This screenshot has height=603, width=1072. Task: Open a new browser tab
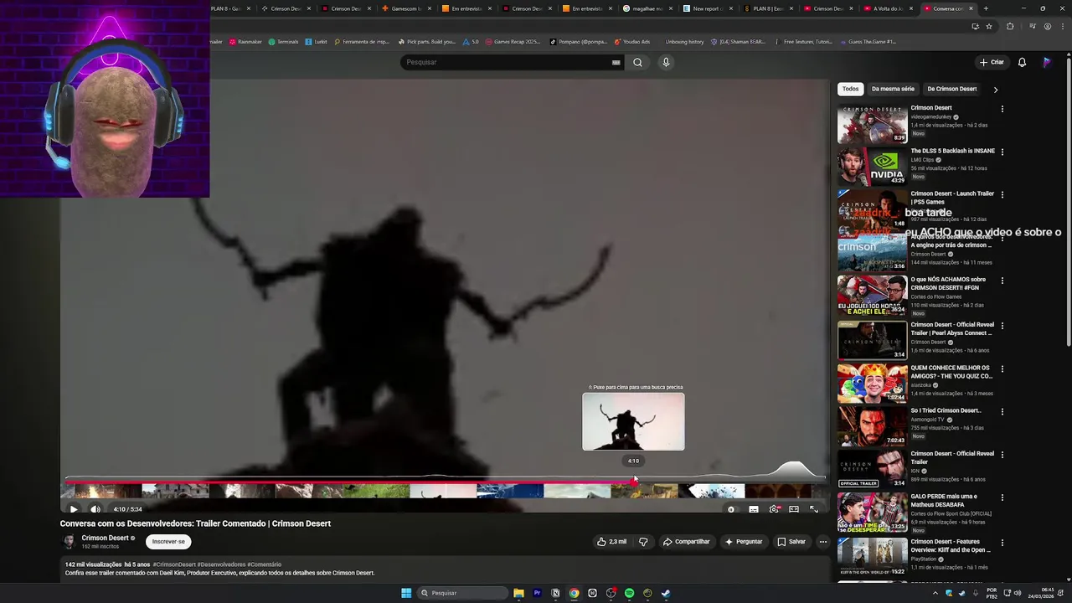click(986, 8)
